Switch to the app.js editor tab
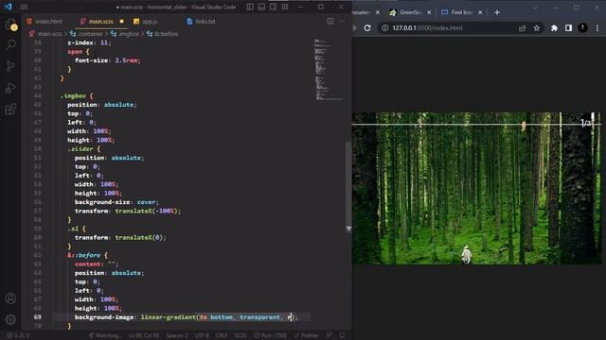 pyautogui.click(x=146, y=21)
